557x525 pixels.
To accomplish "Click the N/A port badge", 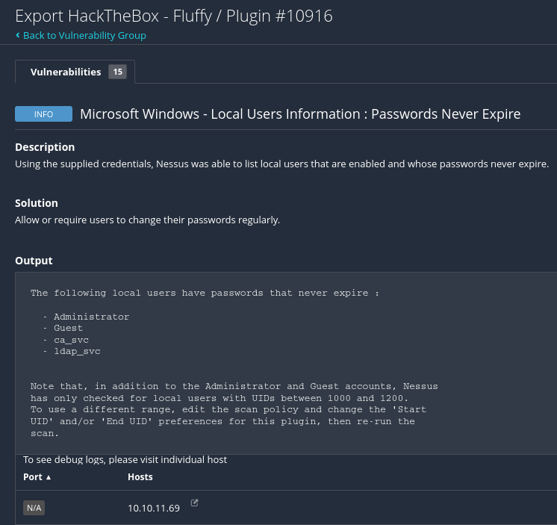I will point(34,508).
